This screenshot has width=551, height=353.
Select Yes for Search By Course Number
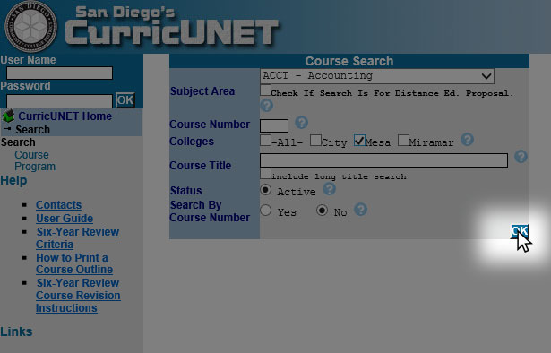(266, 211)
